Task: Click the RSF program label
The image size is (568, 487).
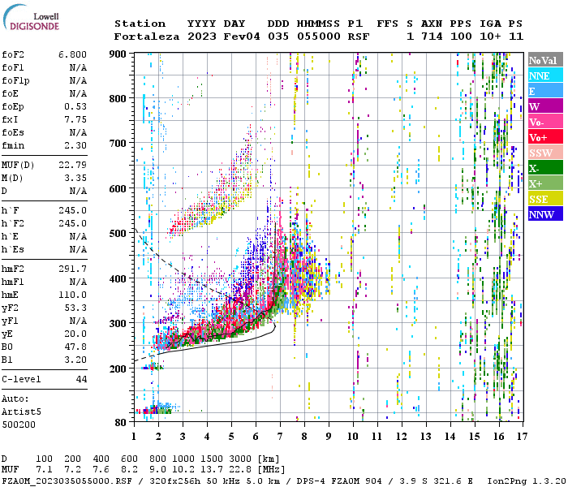Action: pos(359,37)
